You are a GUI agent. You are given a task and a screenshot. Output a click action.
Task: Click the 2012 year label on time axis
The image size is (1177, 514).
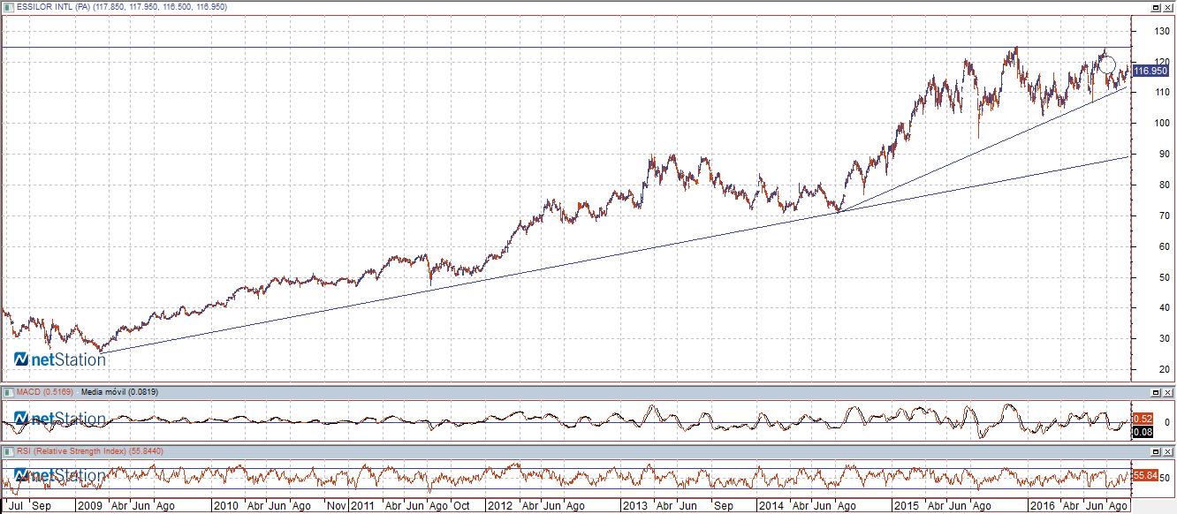point(499,507)
